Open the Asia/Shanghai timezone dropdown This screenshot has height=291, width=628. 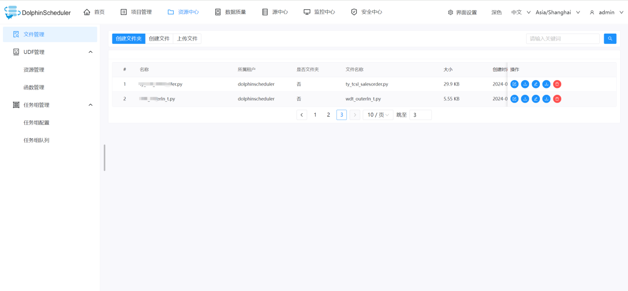pyautogui.click(x=557, y=12)
